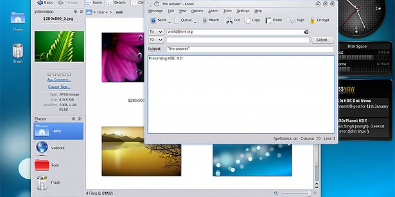Undock the Information panel
Image resolution: width=395 pixels, height=197 pixels.
point(75,11)
